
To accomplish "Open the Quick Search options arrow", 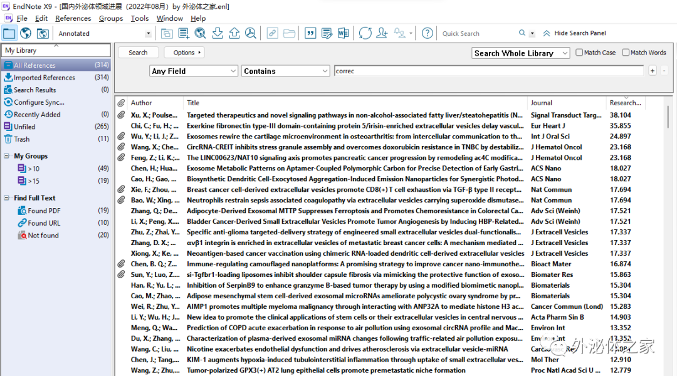I will coord(532,33).
